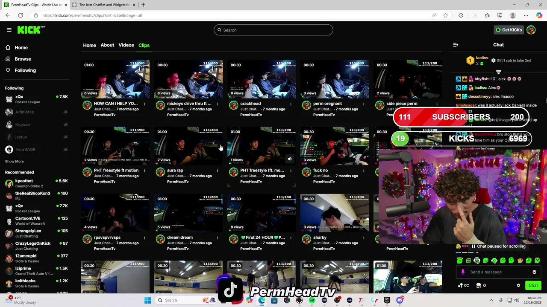Unmute the PHT freestyle (ft. mo... clip preview

289,159
